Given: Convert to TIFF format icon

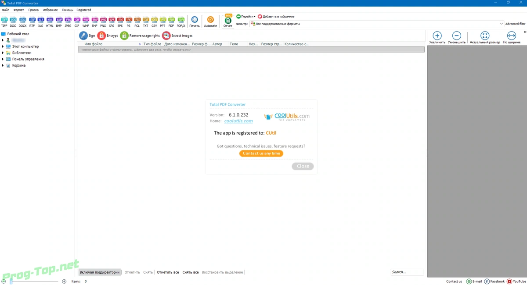Looking at the screenshot, I should [x=4, y=22].
